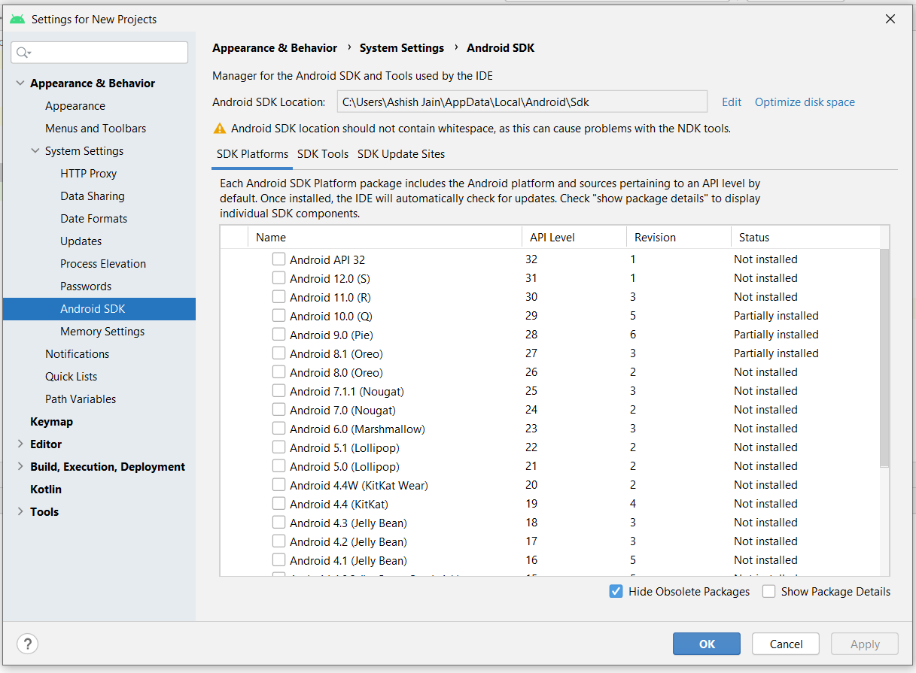This screenshot has width=916, height=673.
Task: Uncheck Hide Obsolete Packages
Action: click(616, 592)
